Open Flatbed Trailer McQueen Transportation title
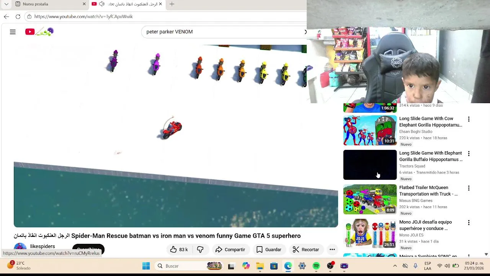Viewport: 490px width, 276px height. click(428, 191)
